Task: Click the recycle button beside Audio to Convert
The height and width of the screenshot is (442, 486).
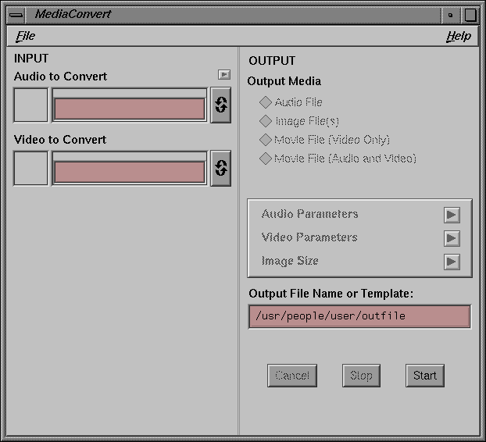Action: click(x=220, y=105)
